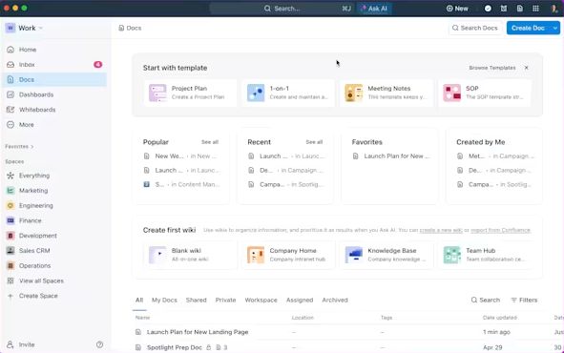Open the Create Doc dropdown arrow
This screenshot has width=564, height=353.
click(x=555, y=28)
